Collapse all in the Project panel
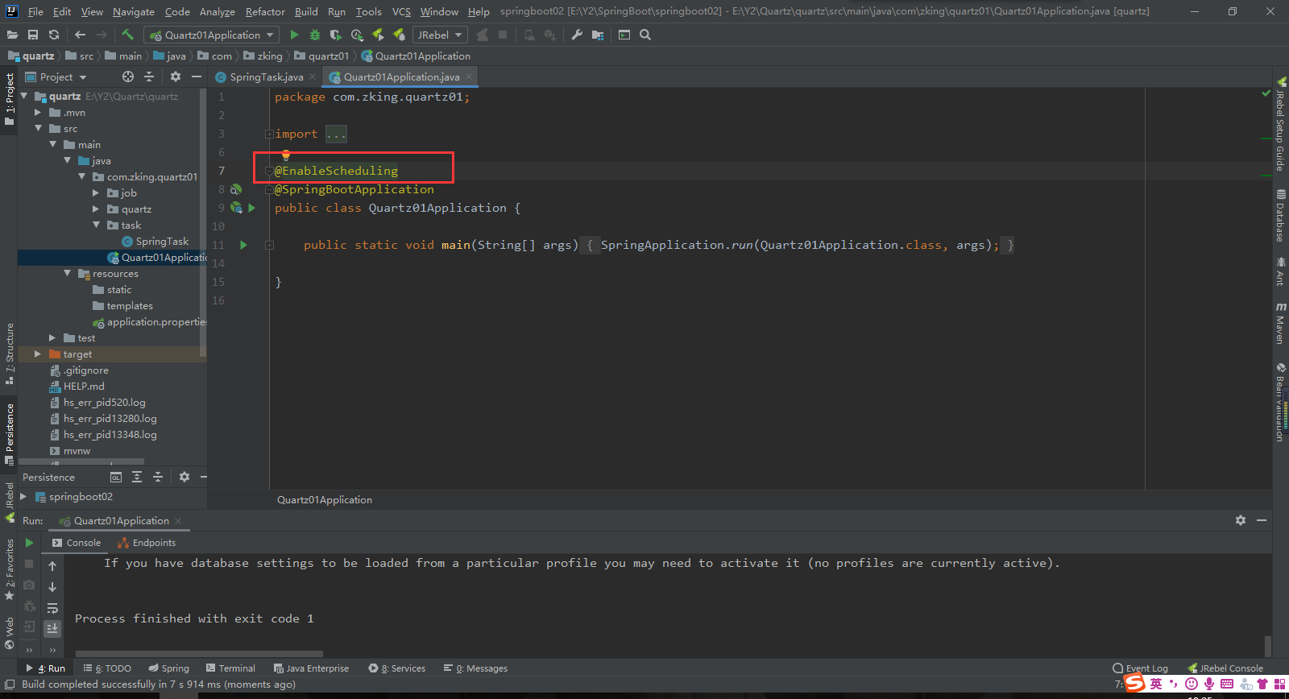1289x699 pixels. point(149,77)
